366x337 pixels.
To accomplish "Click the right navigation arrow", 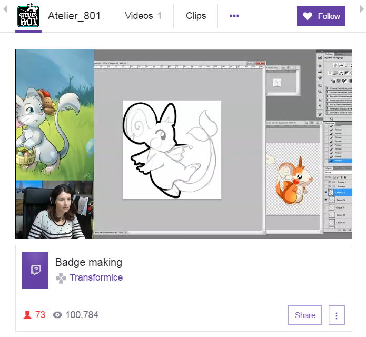I will coord(362,9).
